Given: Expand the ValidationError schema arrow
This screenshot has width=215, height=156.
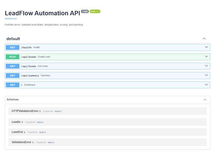Looking at the screenshot, I should (33, 142).
